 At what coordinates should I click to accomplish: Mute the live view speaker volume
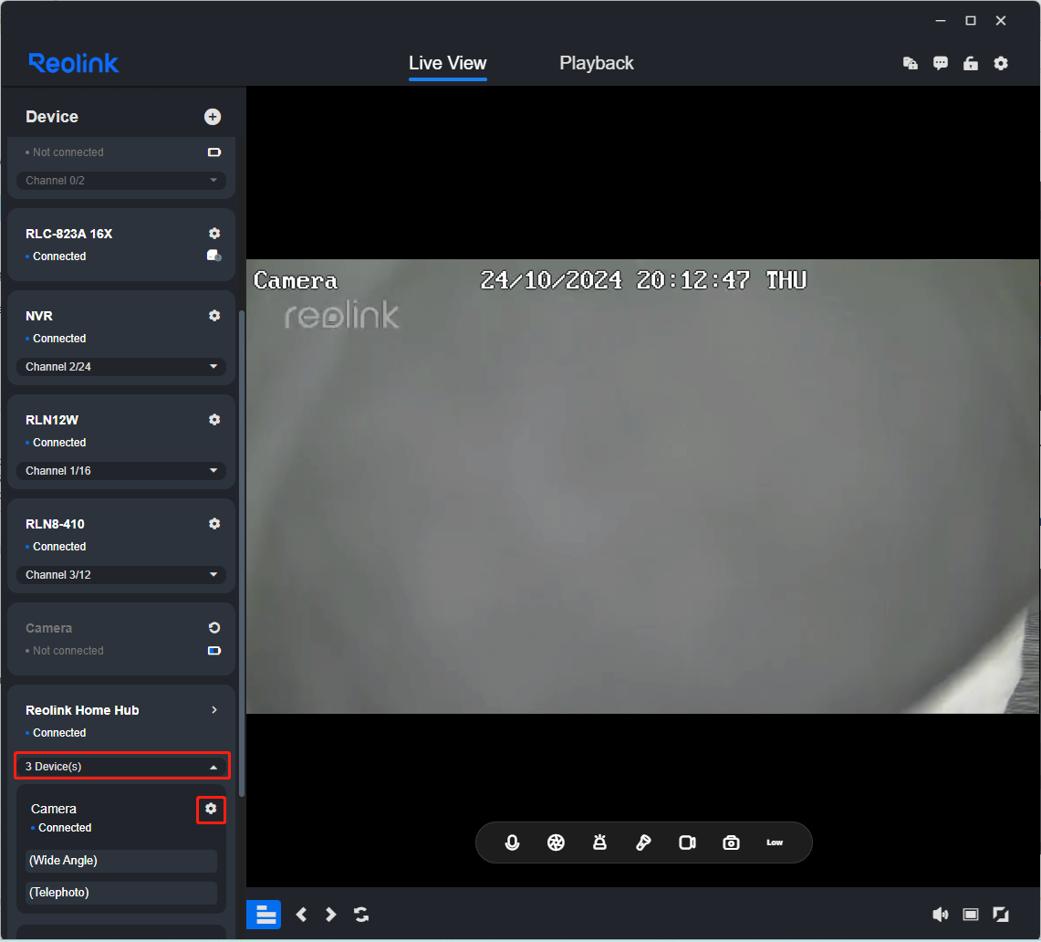tap(940, 915)
